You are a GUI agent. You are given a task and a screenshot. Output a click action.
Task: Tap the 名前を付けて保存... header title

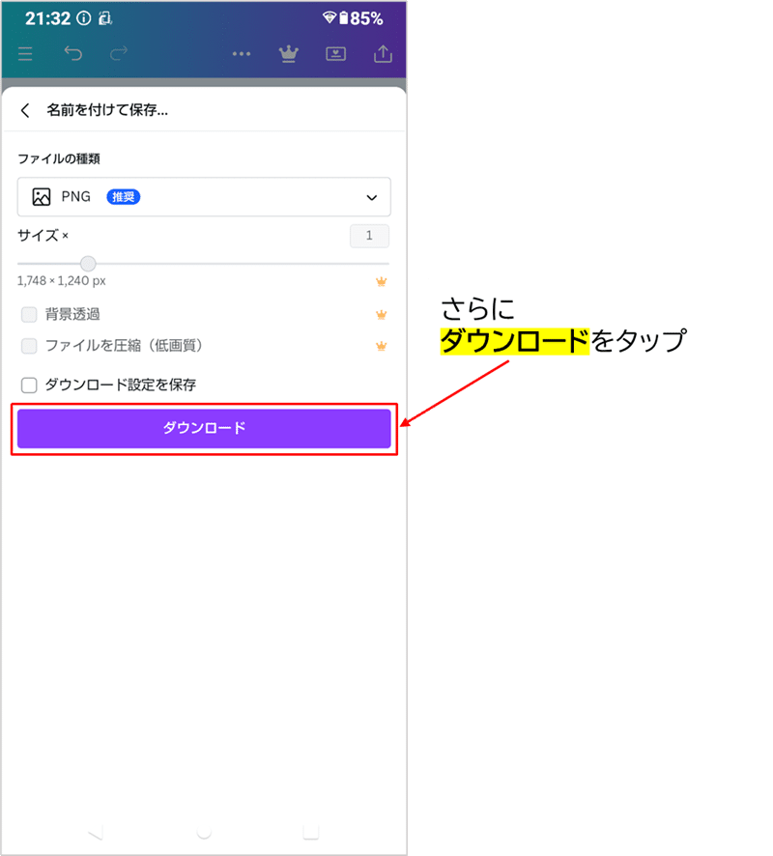tap(107, 110)
